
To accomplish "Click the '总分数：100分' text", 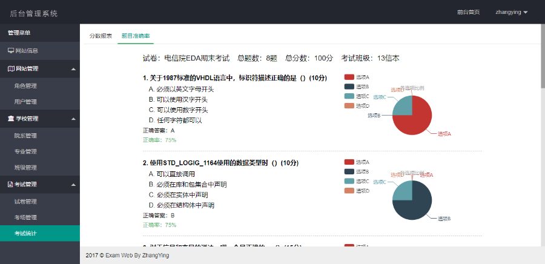I will (309, 58).
